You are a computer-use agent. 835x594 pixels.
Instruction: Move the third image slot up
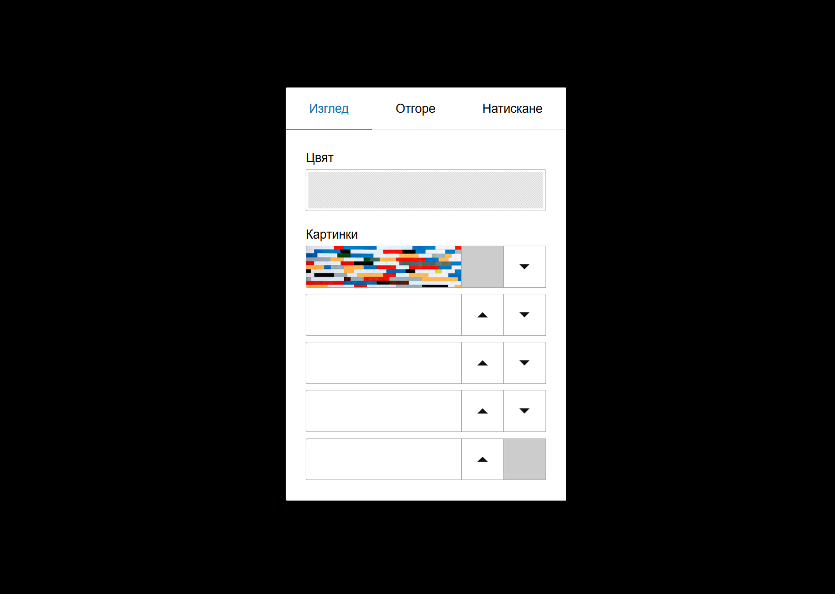pyautogui.click(x=483, y=363)
